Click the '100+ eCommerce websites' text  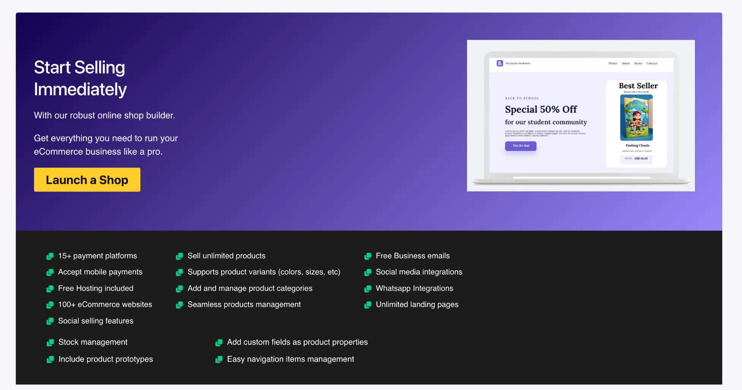pyautogui.click(x=105, y=304)
